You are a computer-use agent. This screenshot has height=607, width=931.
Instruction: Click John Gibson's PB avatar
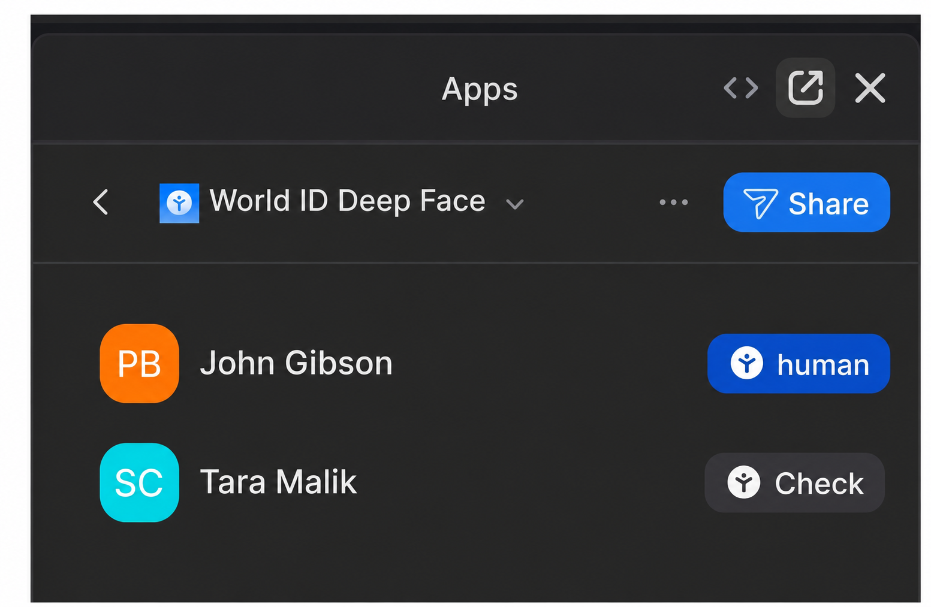140,363
